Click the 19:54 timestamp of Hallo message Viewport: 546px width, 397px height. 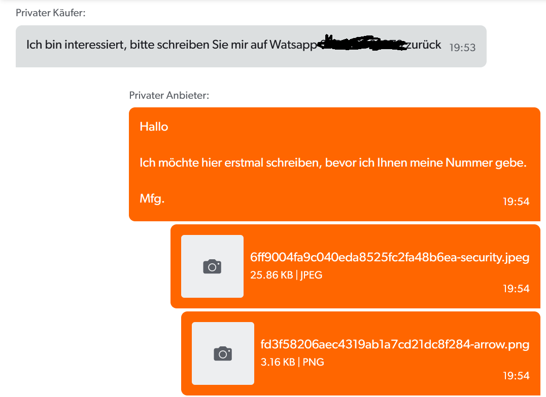516,201
